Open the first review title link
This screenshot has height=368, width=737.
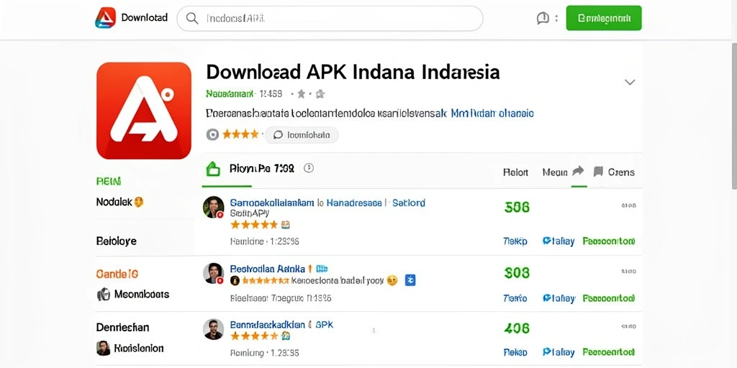(327, 203)
